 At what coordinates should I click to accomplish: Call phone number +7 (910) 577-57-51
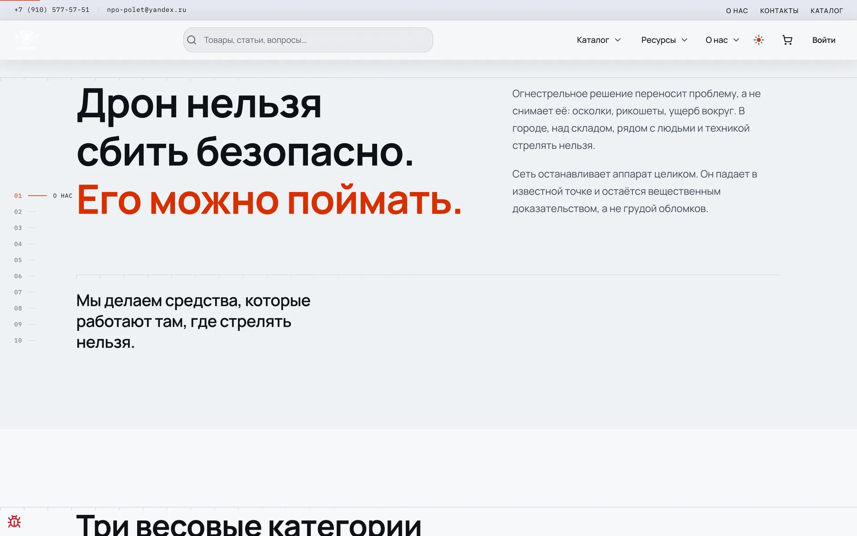(x=52, y=10)
